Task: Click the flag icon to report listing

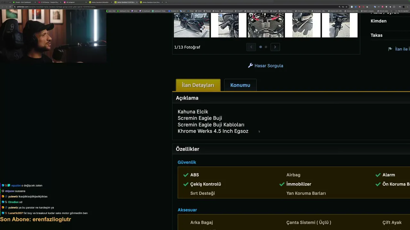Action: tap(390, 49)
